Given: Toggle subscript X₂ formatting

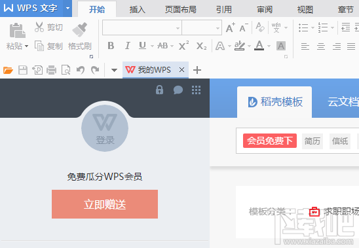Looking at the screenshot, I should (x=202, y=46).
